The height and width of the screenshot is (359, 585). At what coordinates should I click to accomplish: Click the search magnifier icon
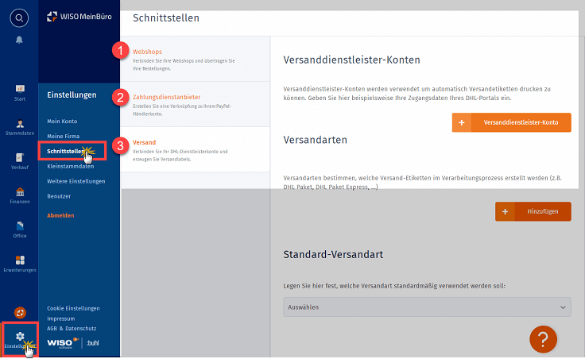(x=19, y=17)
